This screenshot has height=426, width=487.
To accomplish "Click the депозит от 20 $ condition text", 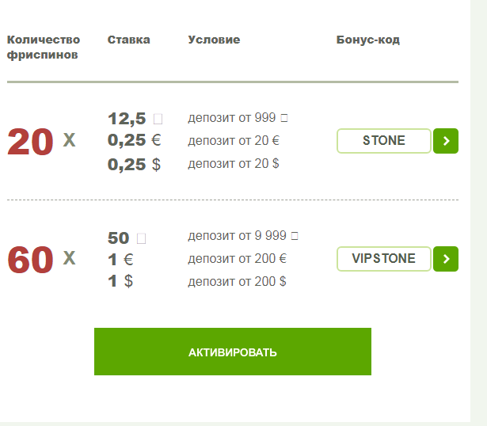I will pos(234,164).
